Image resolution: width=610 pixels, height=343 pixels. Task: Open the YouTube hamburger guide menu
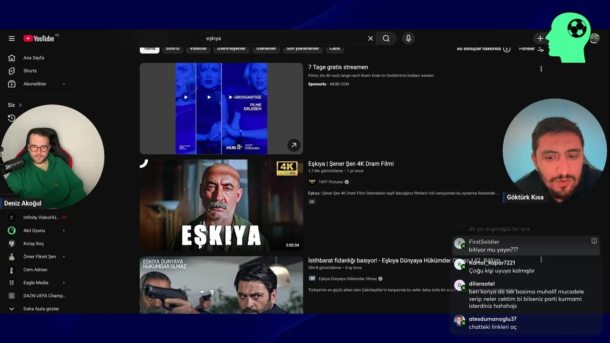pyautogui.click(x=11, y=39)
